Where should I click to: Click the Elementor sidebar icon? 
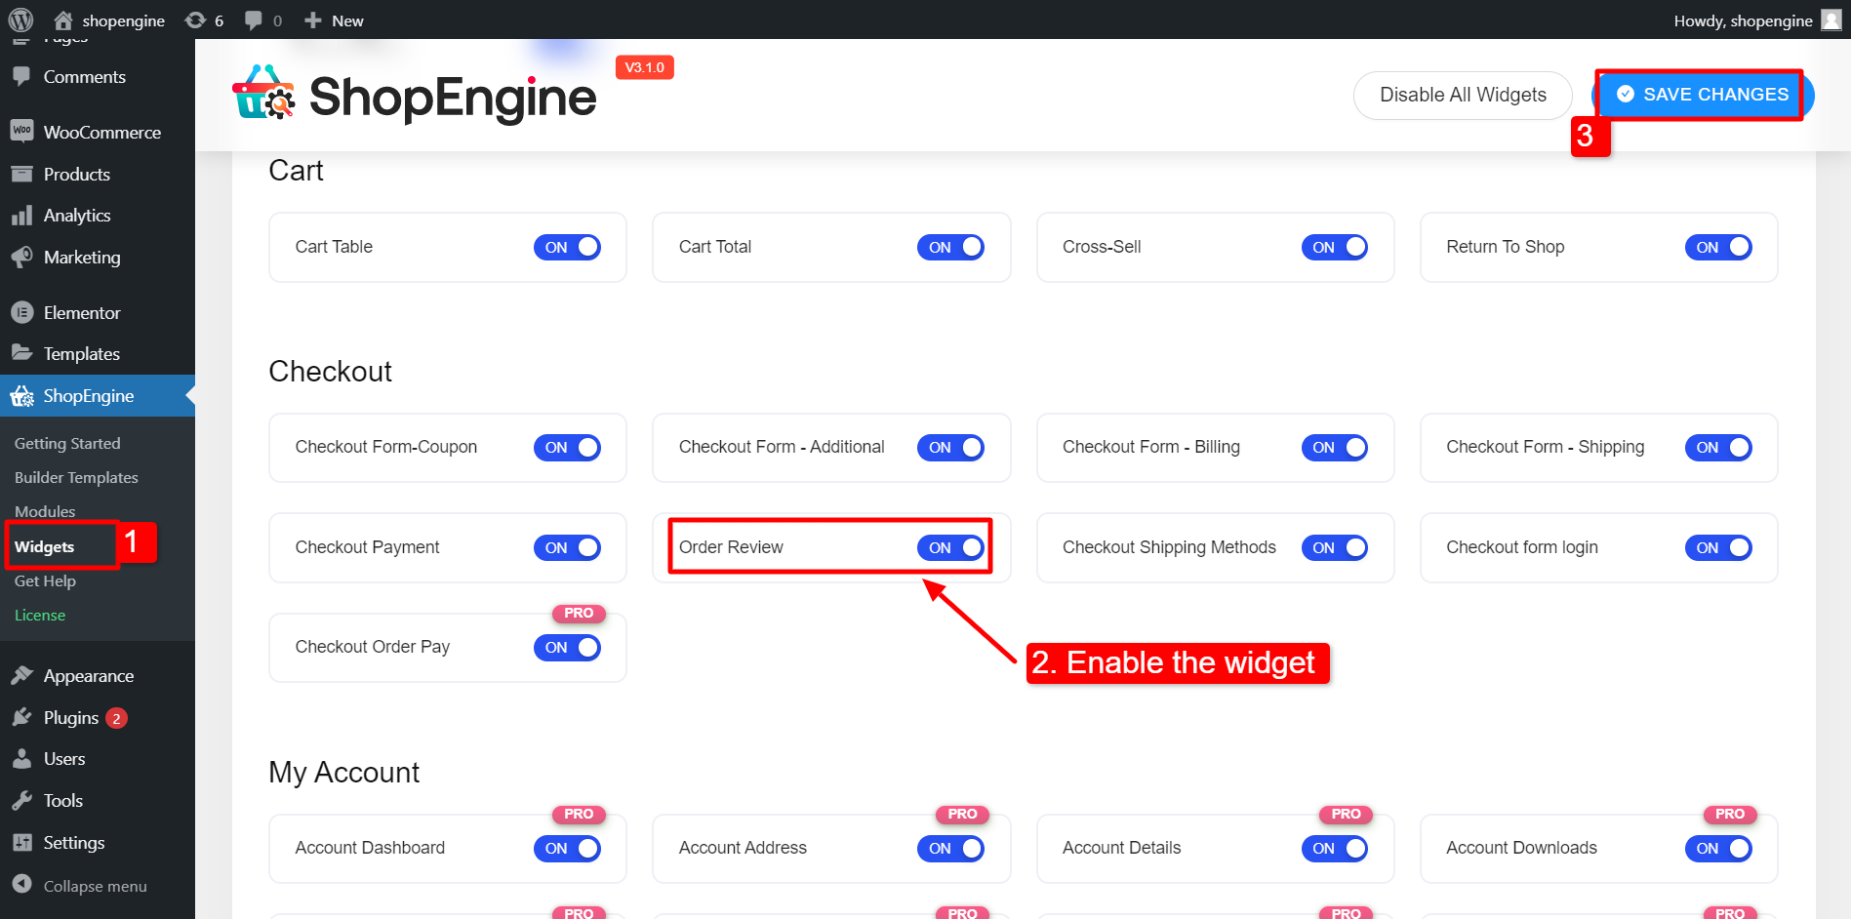pos(21,313)
